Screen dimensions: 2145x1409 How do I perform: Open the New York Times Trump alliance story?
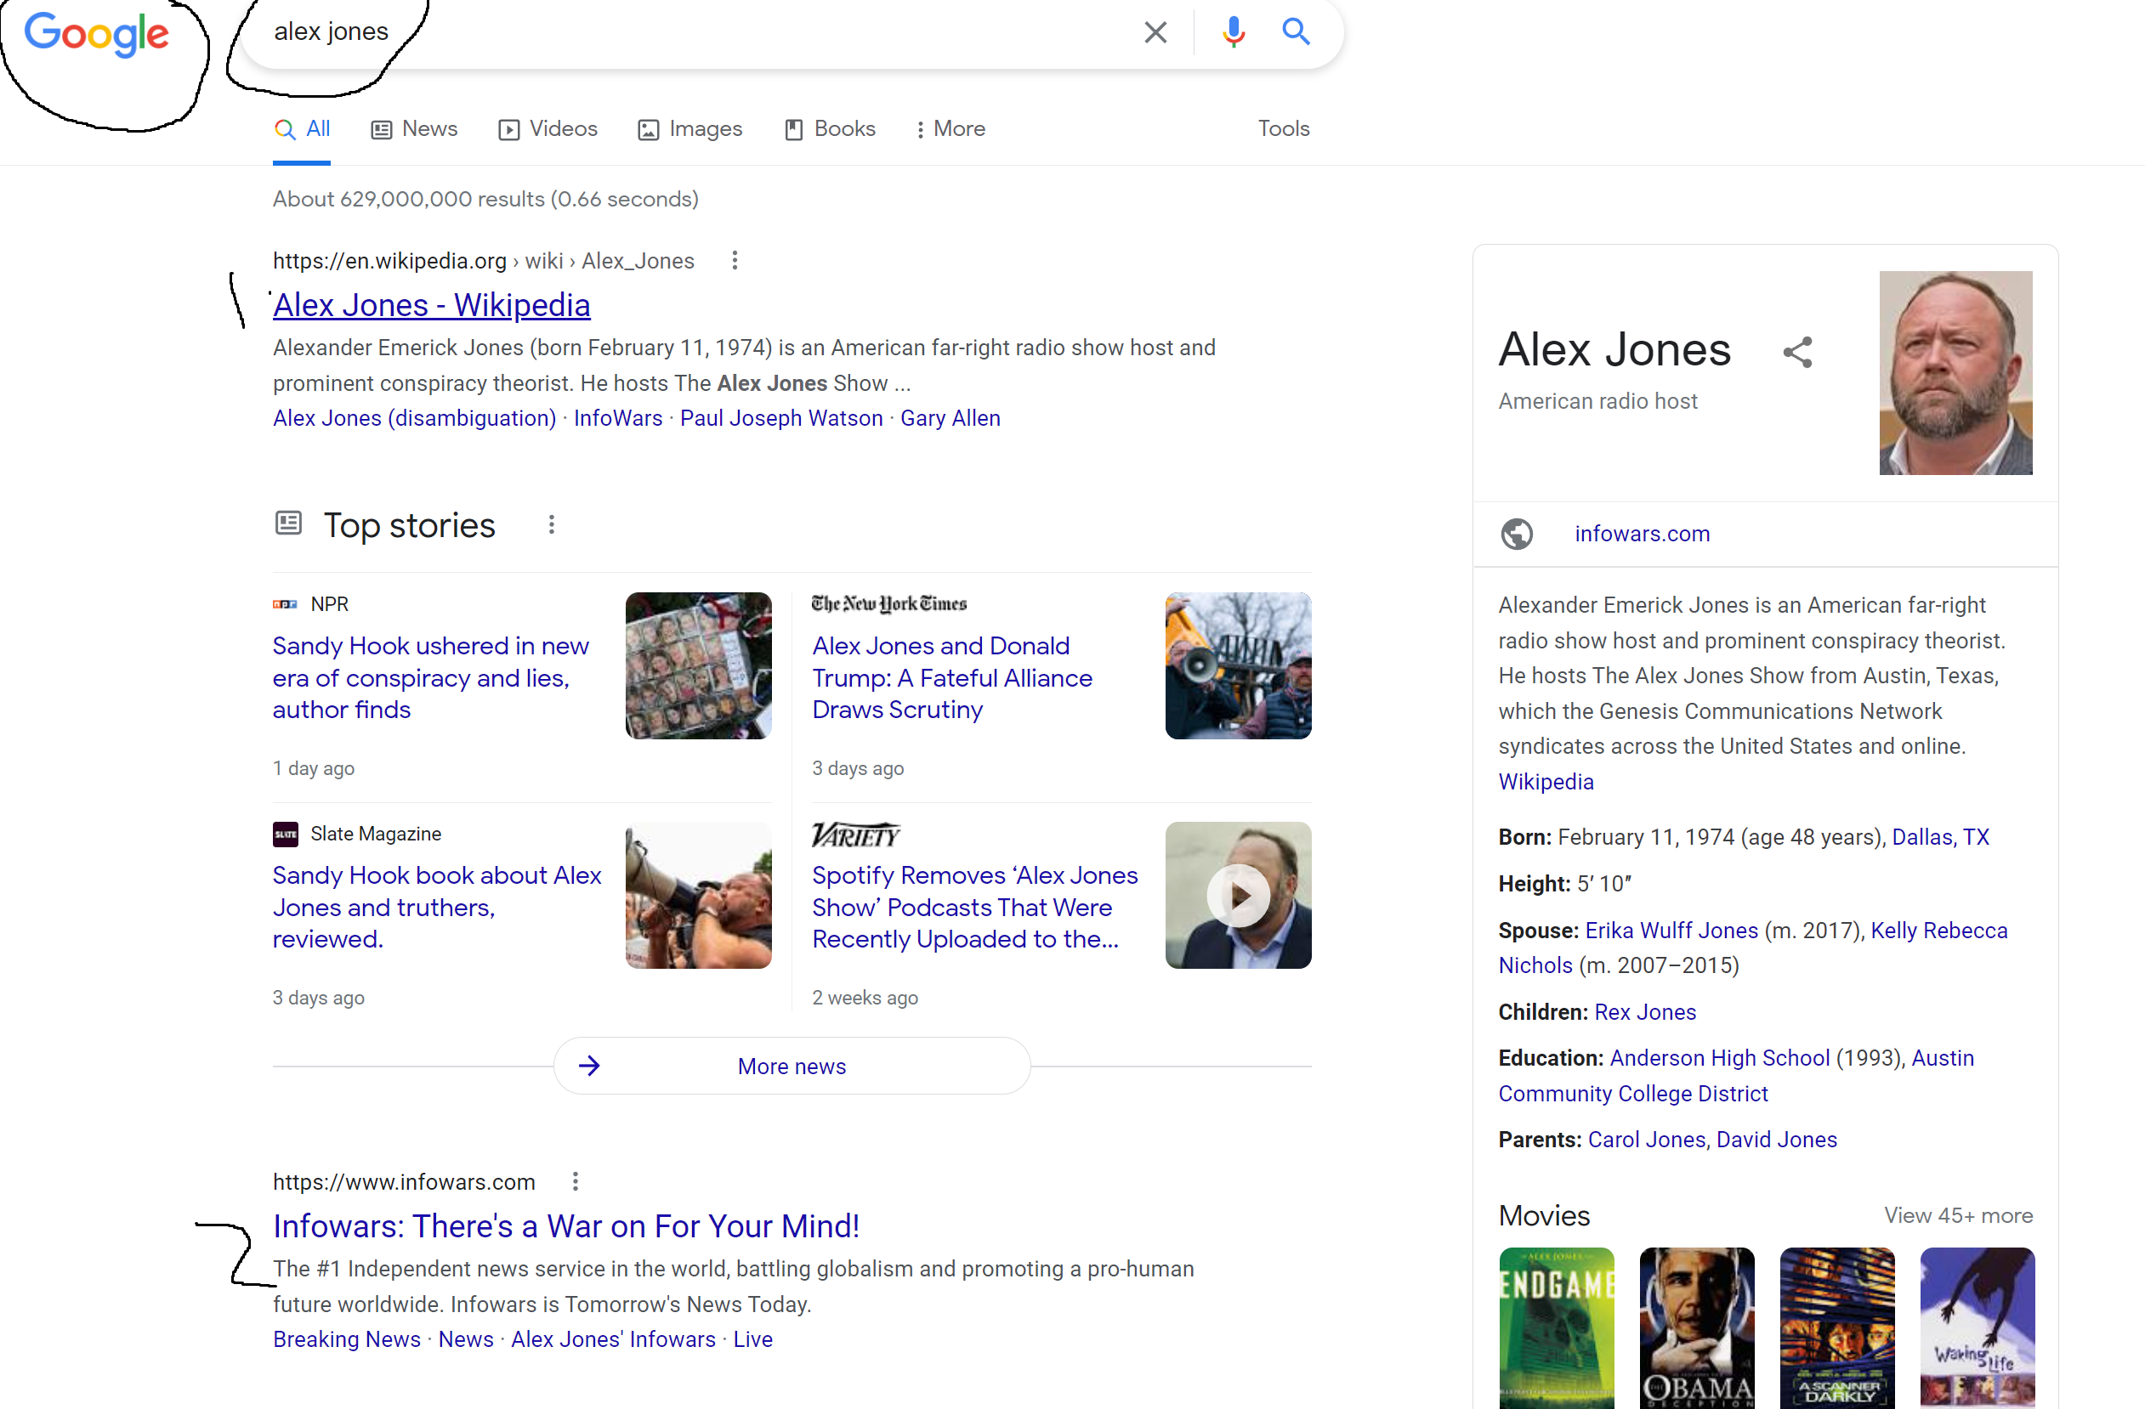tap(951, 677)
